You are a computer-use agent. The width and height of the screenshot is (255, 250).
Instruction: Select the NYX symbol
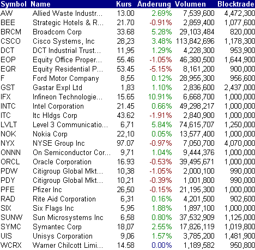click(x=8, y=143)
